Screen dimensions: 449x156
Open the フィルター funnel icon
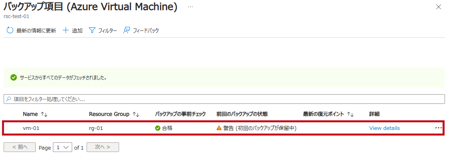92,30
